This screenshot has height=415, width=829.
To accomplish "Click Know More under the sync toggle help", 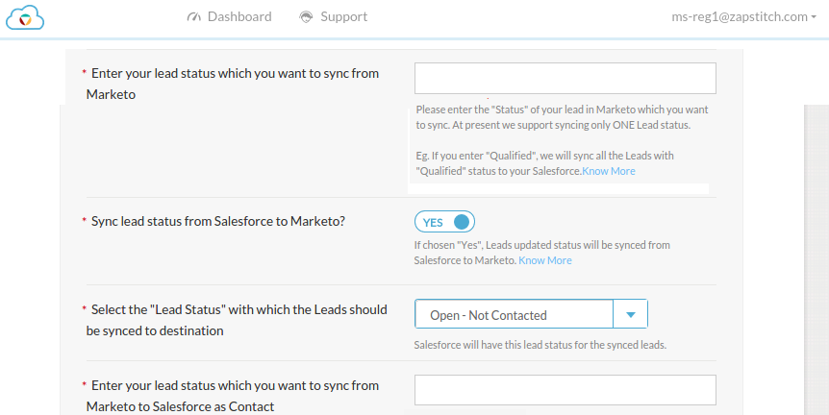I will [x=545, y=260].
